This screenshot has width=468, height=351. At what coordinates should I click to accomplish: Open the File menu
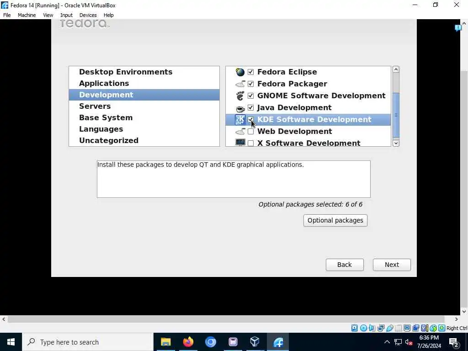7,15
